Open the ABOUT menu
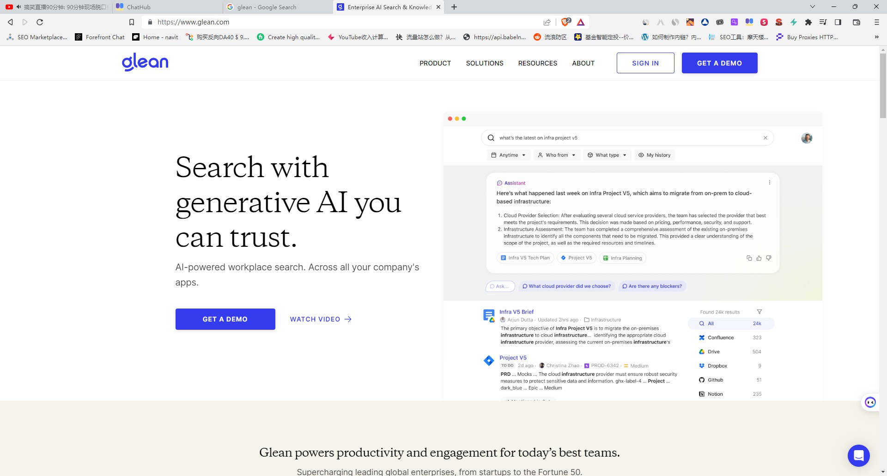The image size is (887, 476). [583, 63]
